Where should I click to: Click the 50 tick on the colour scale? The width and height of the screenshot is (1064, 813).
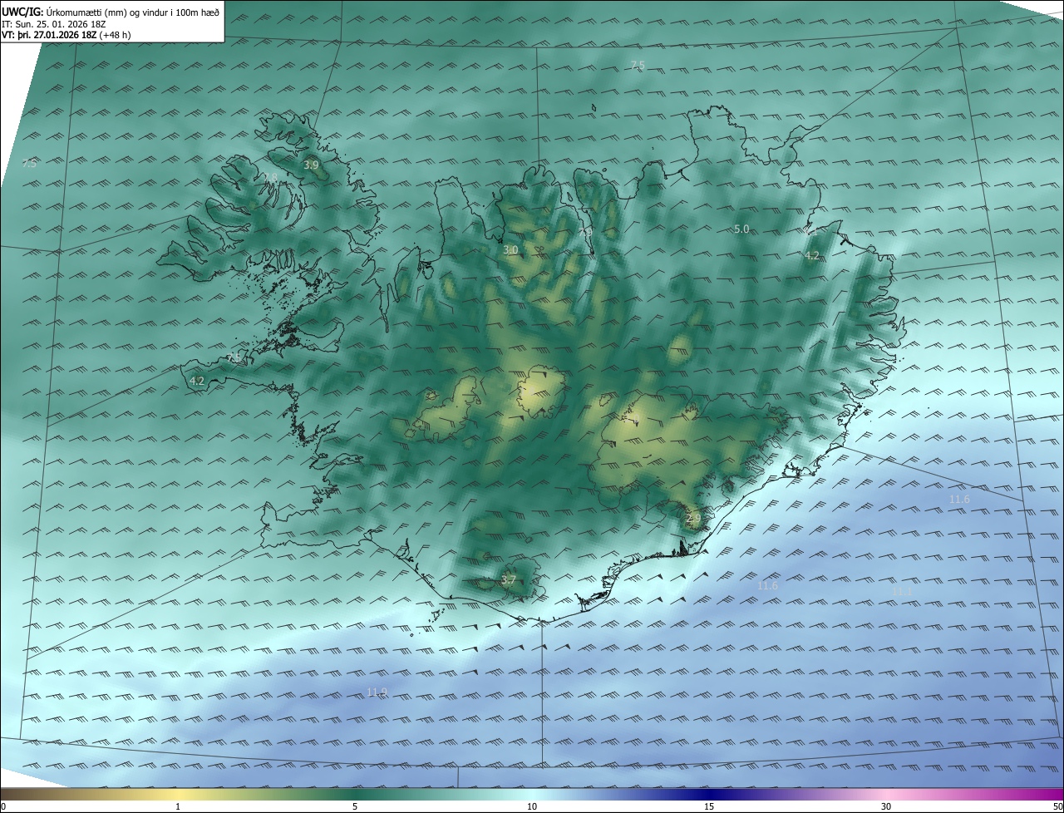coord(1057,806)
